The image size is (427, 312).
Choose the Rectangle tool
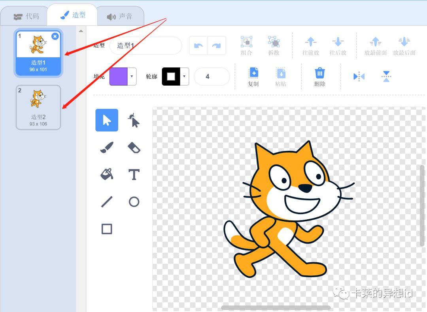[x=107, y=229]
